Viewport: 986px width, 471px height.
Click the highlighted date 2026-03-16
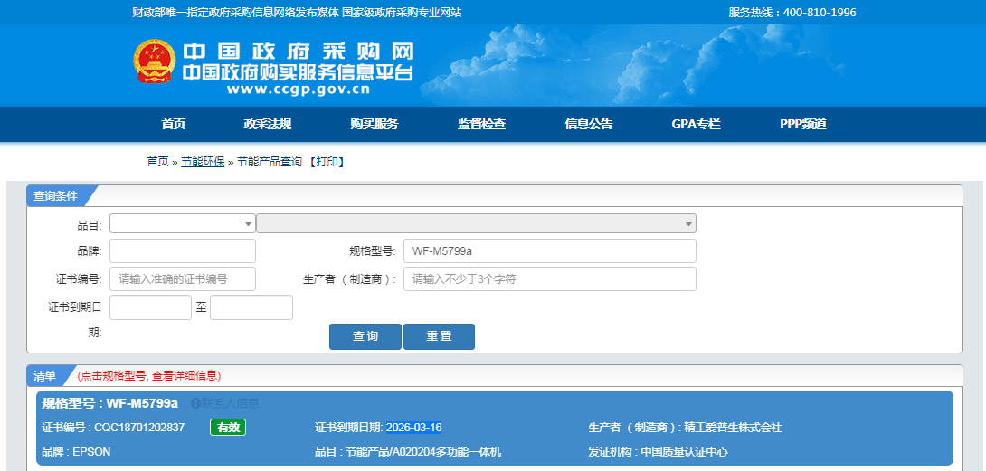[x=413, y=428]
